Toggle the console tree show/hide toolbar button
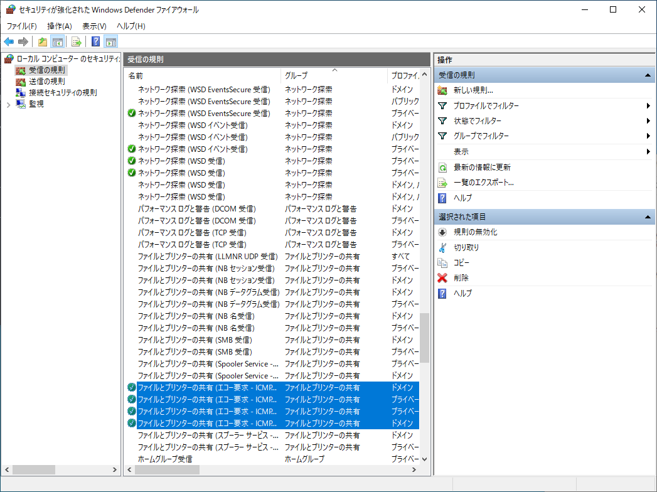The width and height of the screenshot is (657, 492). click(57, 41)
